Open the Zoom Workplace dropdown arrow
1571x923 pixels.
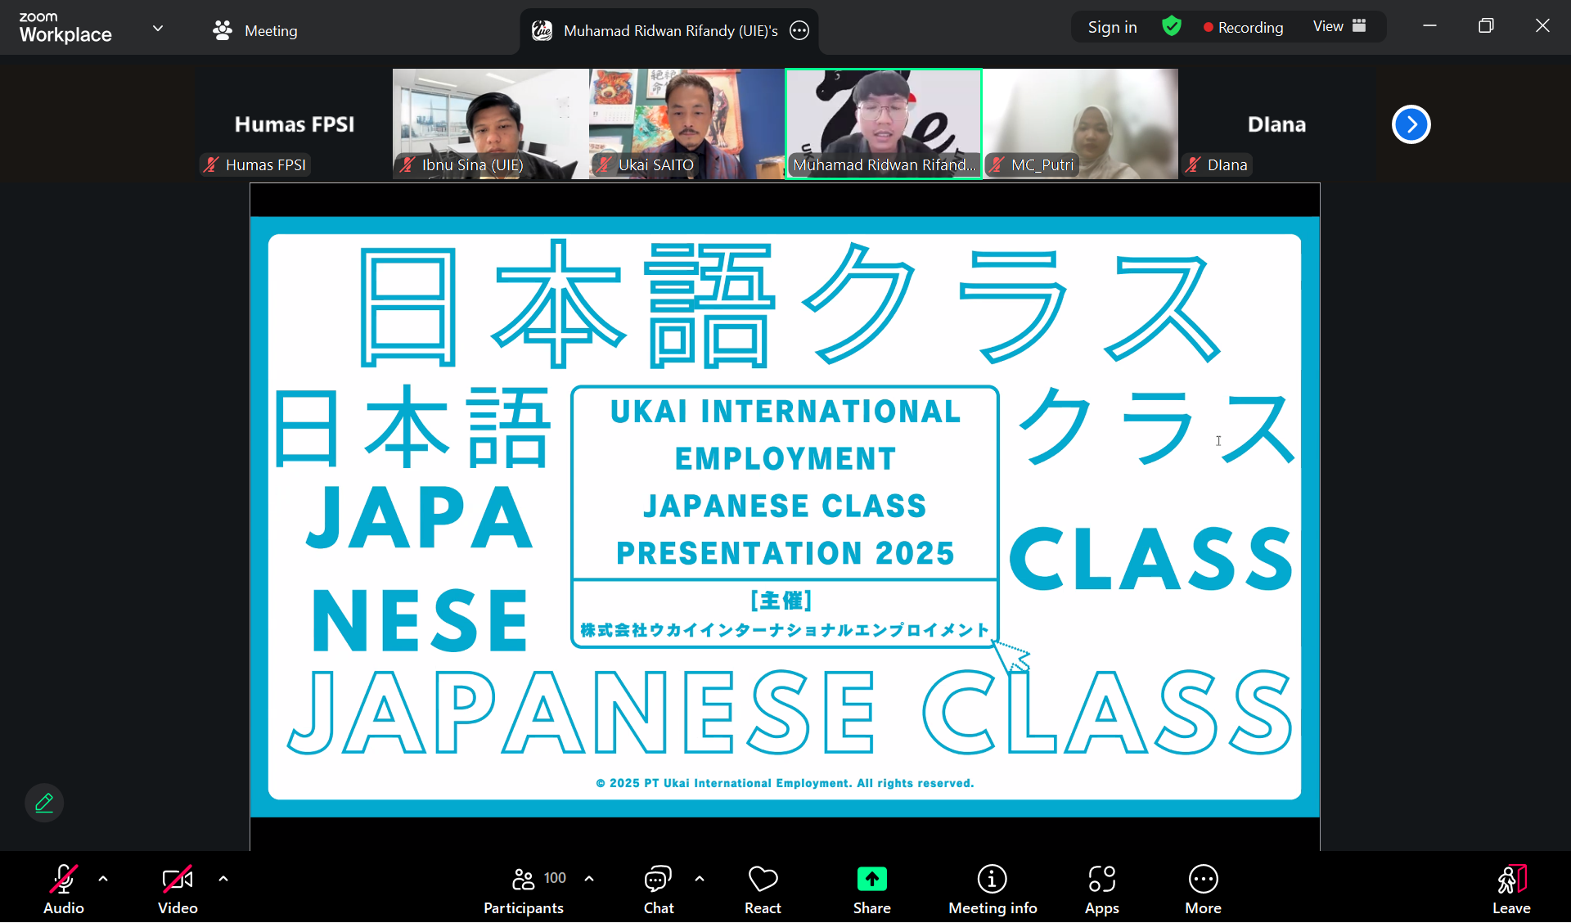tap(158, 29)
